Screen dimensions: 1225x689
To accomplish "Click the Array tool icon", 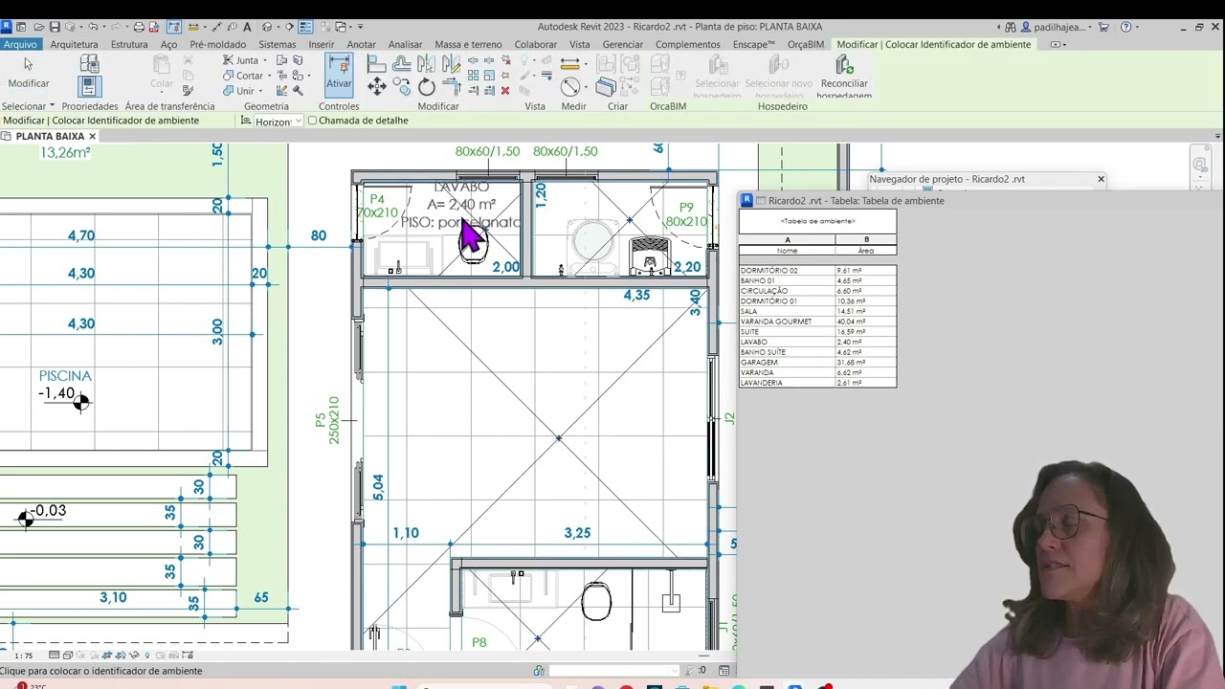I will coord(474,76).
